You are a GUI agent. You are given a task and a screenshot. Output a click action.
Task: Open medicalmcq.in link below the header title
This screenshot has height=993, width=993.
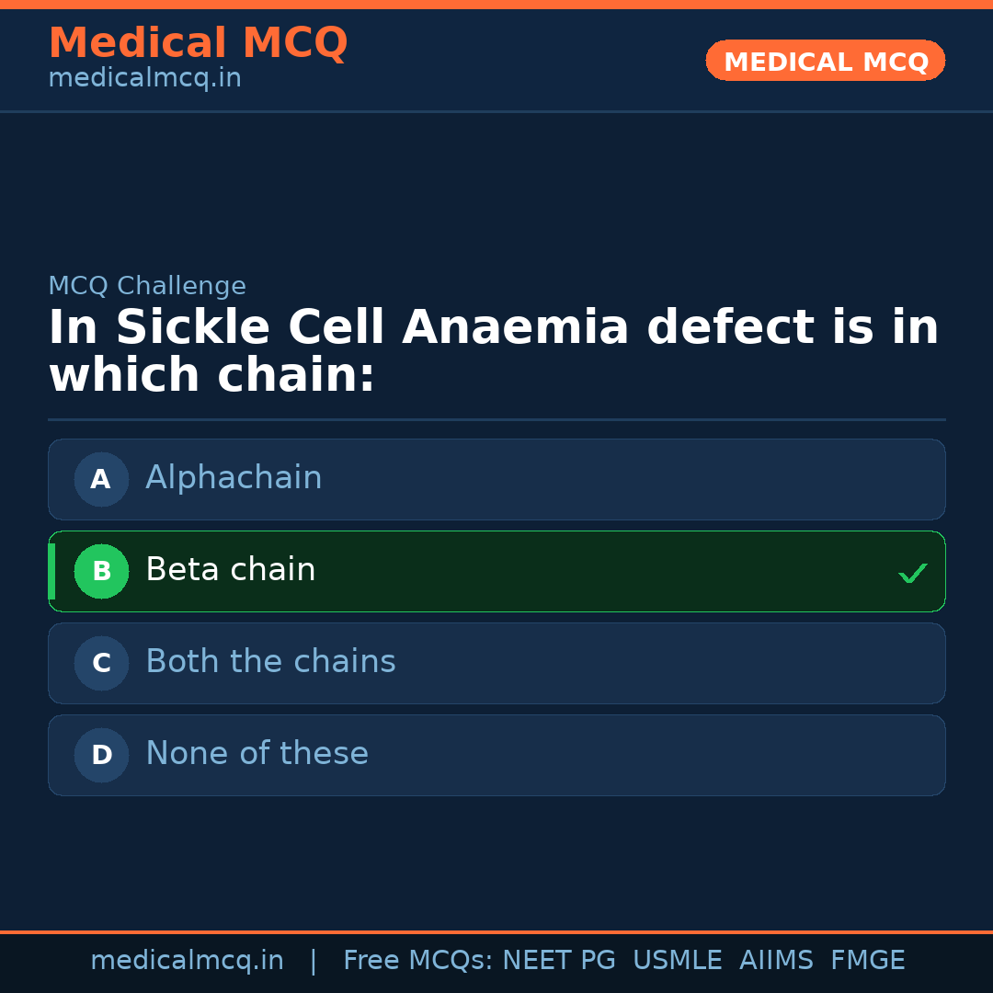pyautogui.click(x=144, y=79)
